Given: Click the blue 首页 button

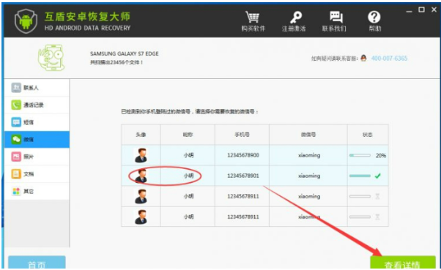Looking at the screenshot, I should [37, 263].
